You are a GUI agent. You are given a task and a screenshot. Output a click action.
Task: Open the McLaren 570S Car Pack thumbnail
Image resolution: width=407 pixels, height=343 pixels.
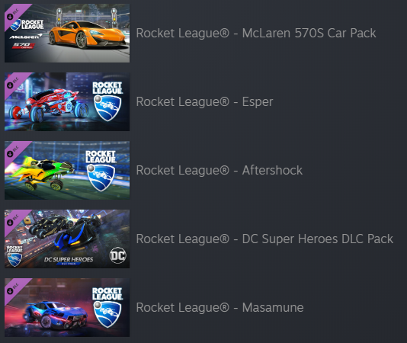(x=67, y=33)
